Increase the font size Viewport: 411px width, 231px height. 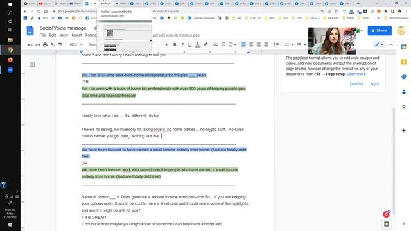pos(166,44)
